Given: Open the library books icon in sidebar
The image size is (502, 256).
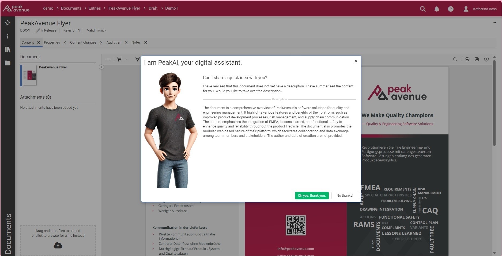Looking at the screenshot, I should (x=7, y=49).
